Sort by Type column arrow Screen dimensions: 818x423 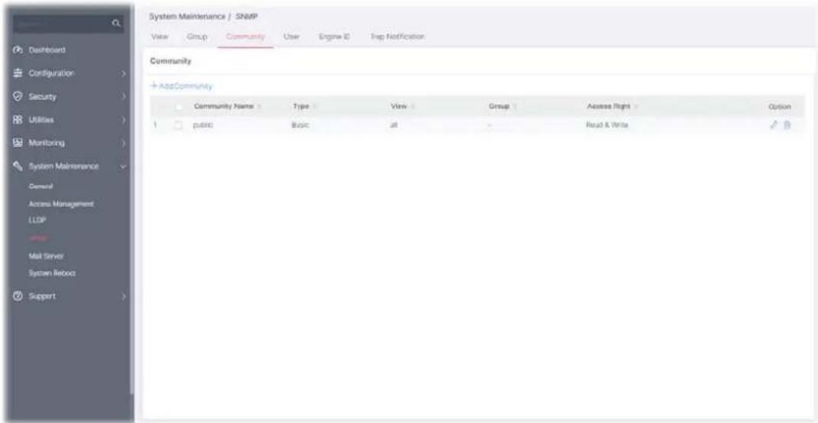tap(315, 106)
